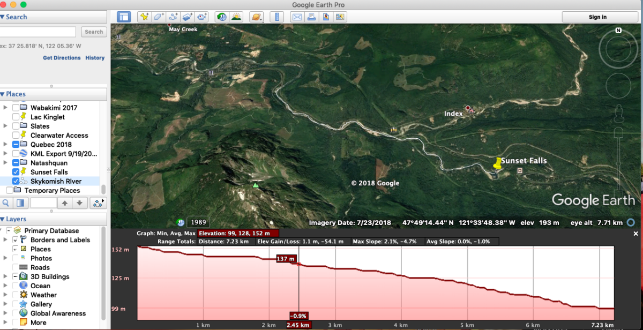Image resolution: width=643 pixels, height=330 pixels.
Task: Show historical imagery with the clock icon
Action: [221, 17]
